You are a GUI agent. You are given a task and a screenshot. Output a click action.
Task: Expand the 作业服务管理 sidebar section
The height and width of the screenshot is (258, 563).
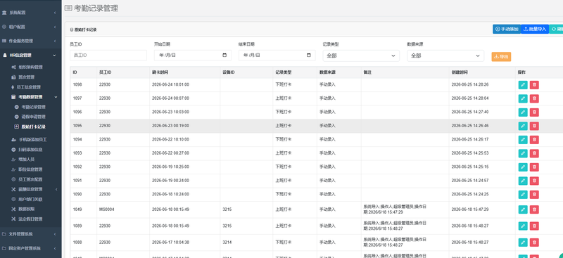[x=30, y=41]
